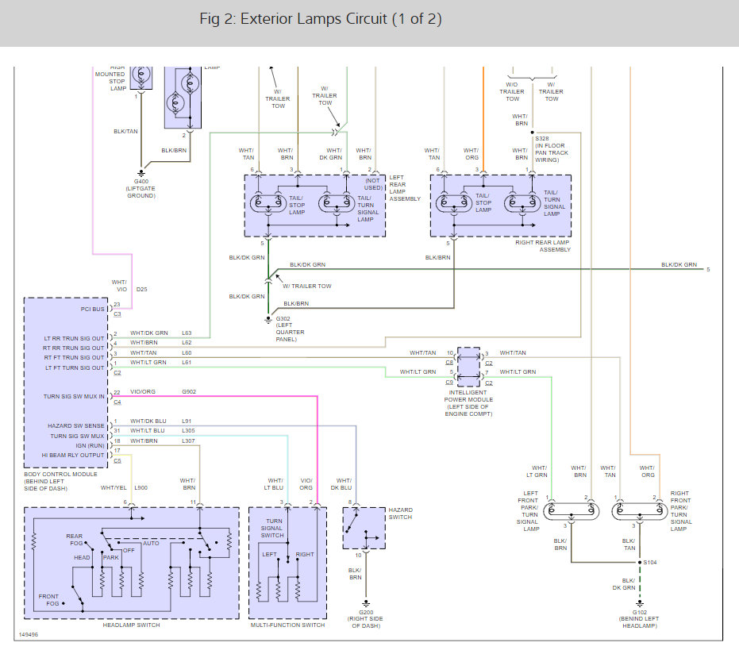Select connector label 'C3' under PCI BUS
Viewport: 739px width, 654px height.
click(x=117, y=314)
